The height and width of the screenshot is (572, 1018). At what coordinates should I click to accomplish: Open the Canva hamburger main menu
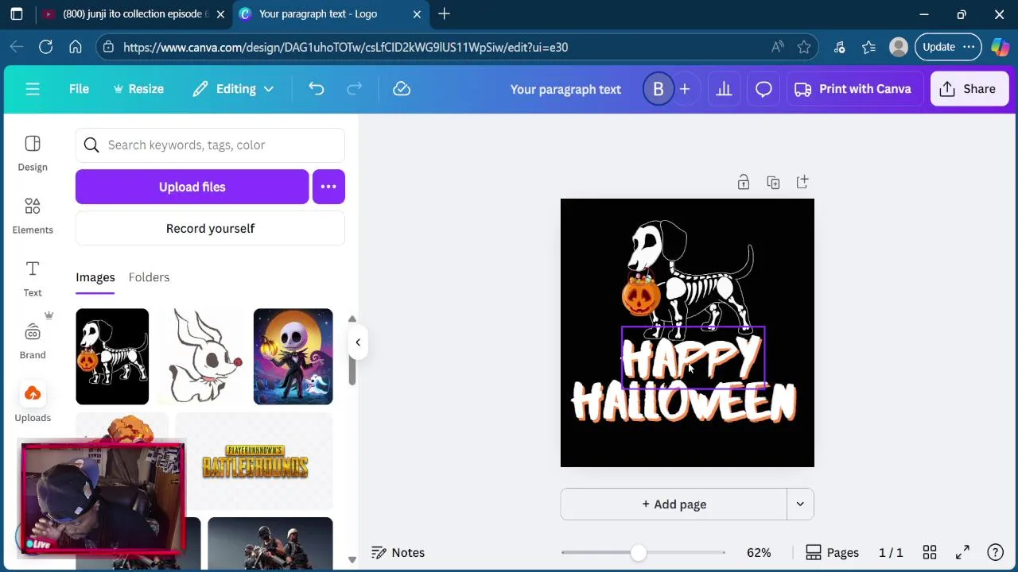tap(33, 89)
